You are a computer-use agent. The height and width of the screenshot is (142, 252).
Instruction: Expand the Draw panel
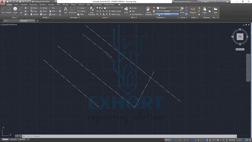coord(15,17)
